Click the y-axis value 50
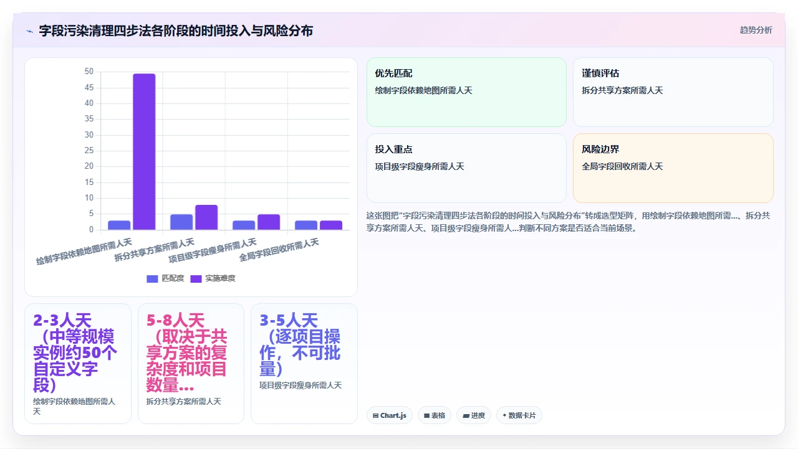 point(89,72)
